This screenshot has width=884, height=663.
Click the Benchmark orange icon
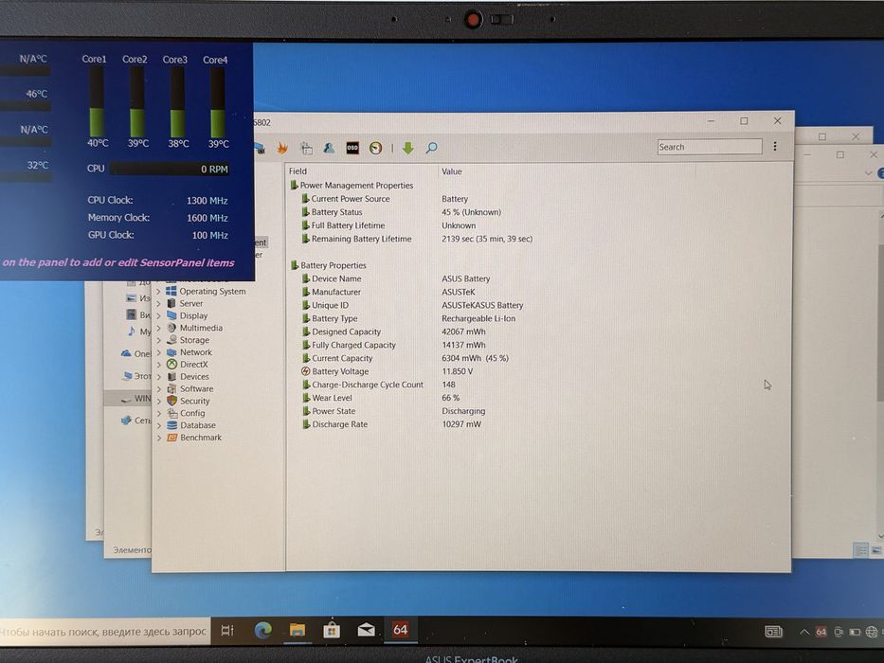pos(171,438)
